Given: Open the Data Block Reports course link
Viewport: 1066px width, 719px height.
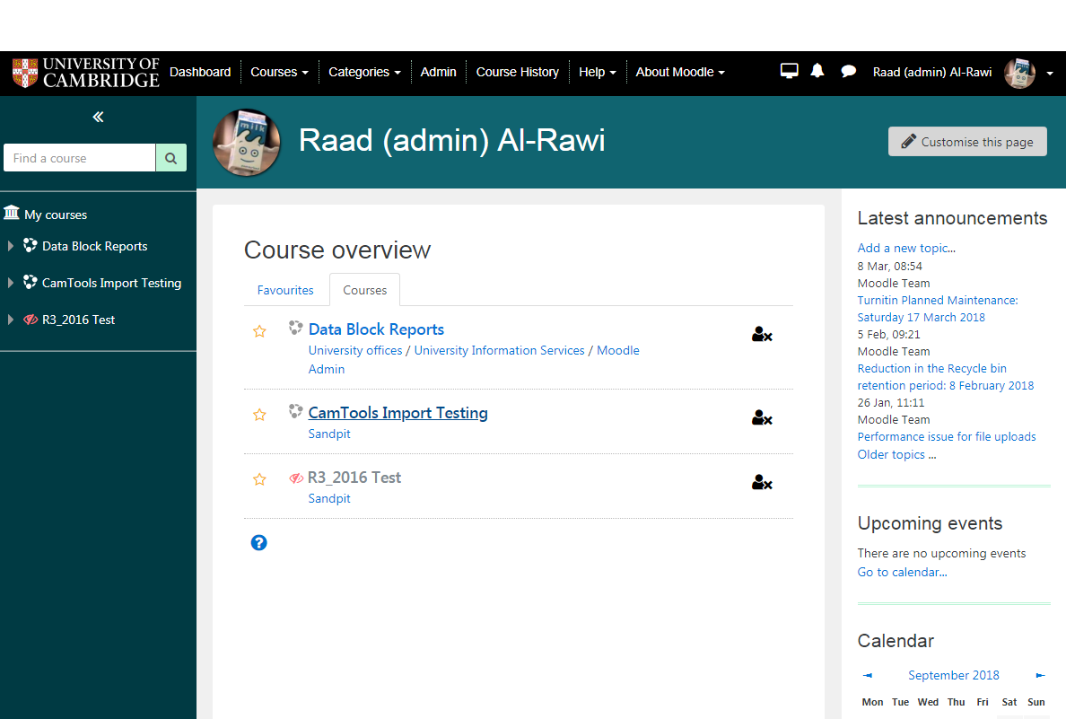Looking at the screenshot, I should [376, 329].
